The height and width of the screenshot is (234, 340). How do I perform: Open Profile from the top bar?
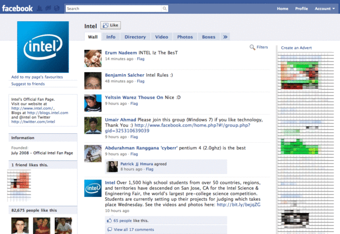301,8
